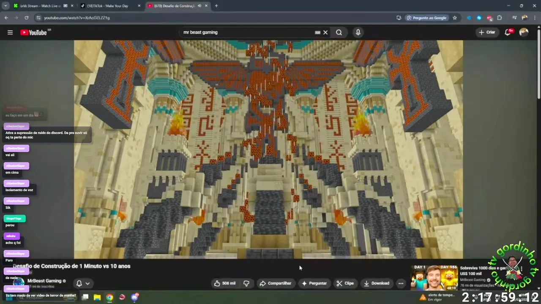
Task: Clear the search text with the X icon
Action: [x=325, y=33]
